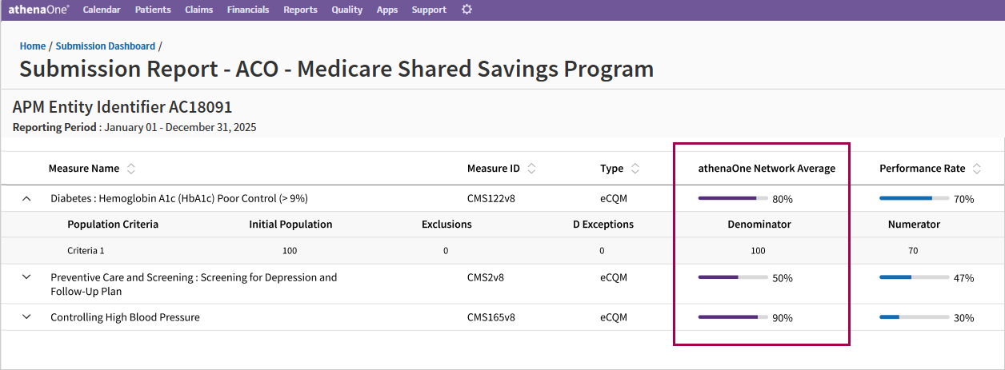
Task: Expand the Screening for Depression measure
Action: point(26,277)
